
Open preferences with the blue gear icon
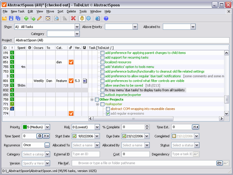coord(89,18)
